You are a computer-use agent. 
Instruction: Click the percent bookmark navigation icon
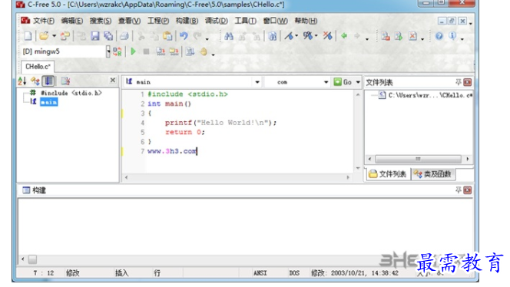pyautogui.click(x=308, y=36)
